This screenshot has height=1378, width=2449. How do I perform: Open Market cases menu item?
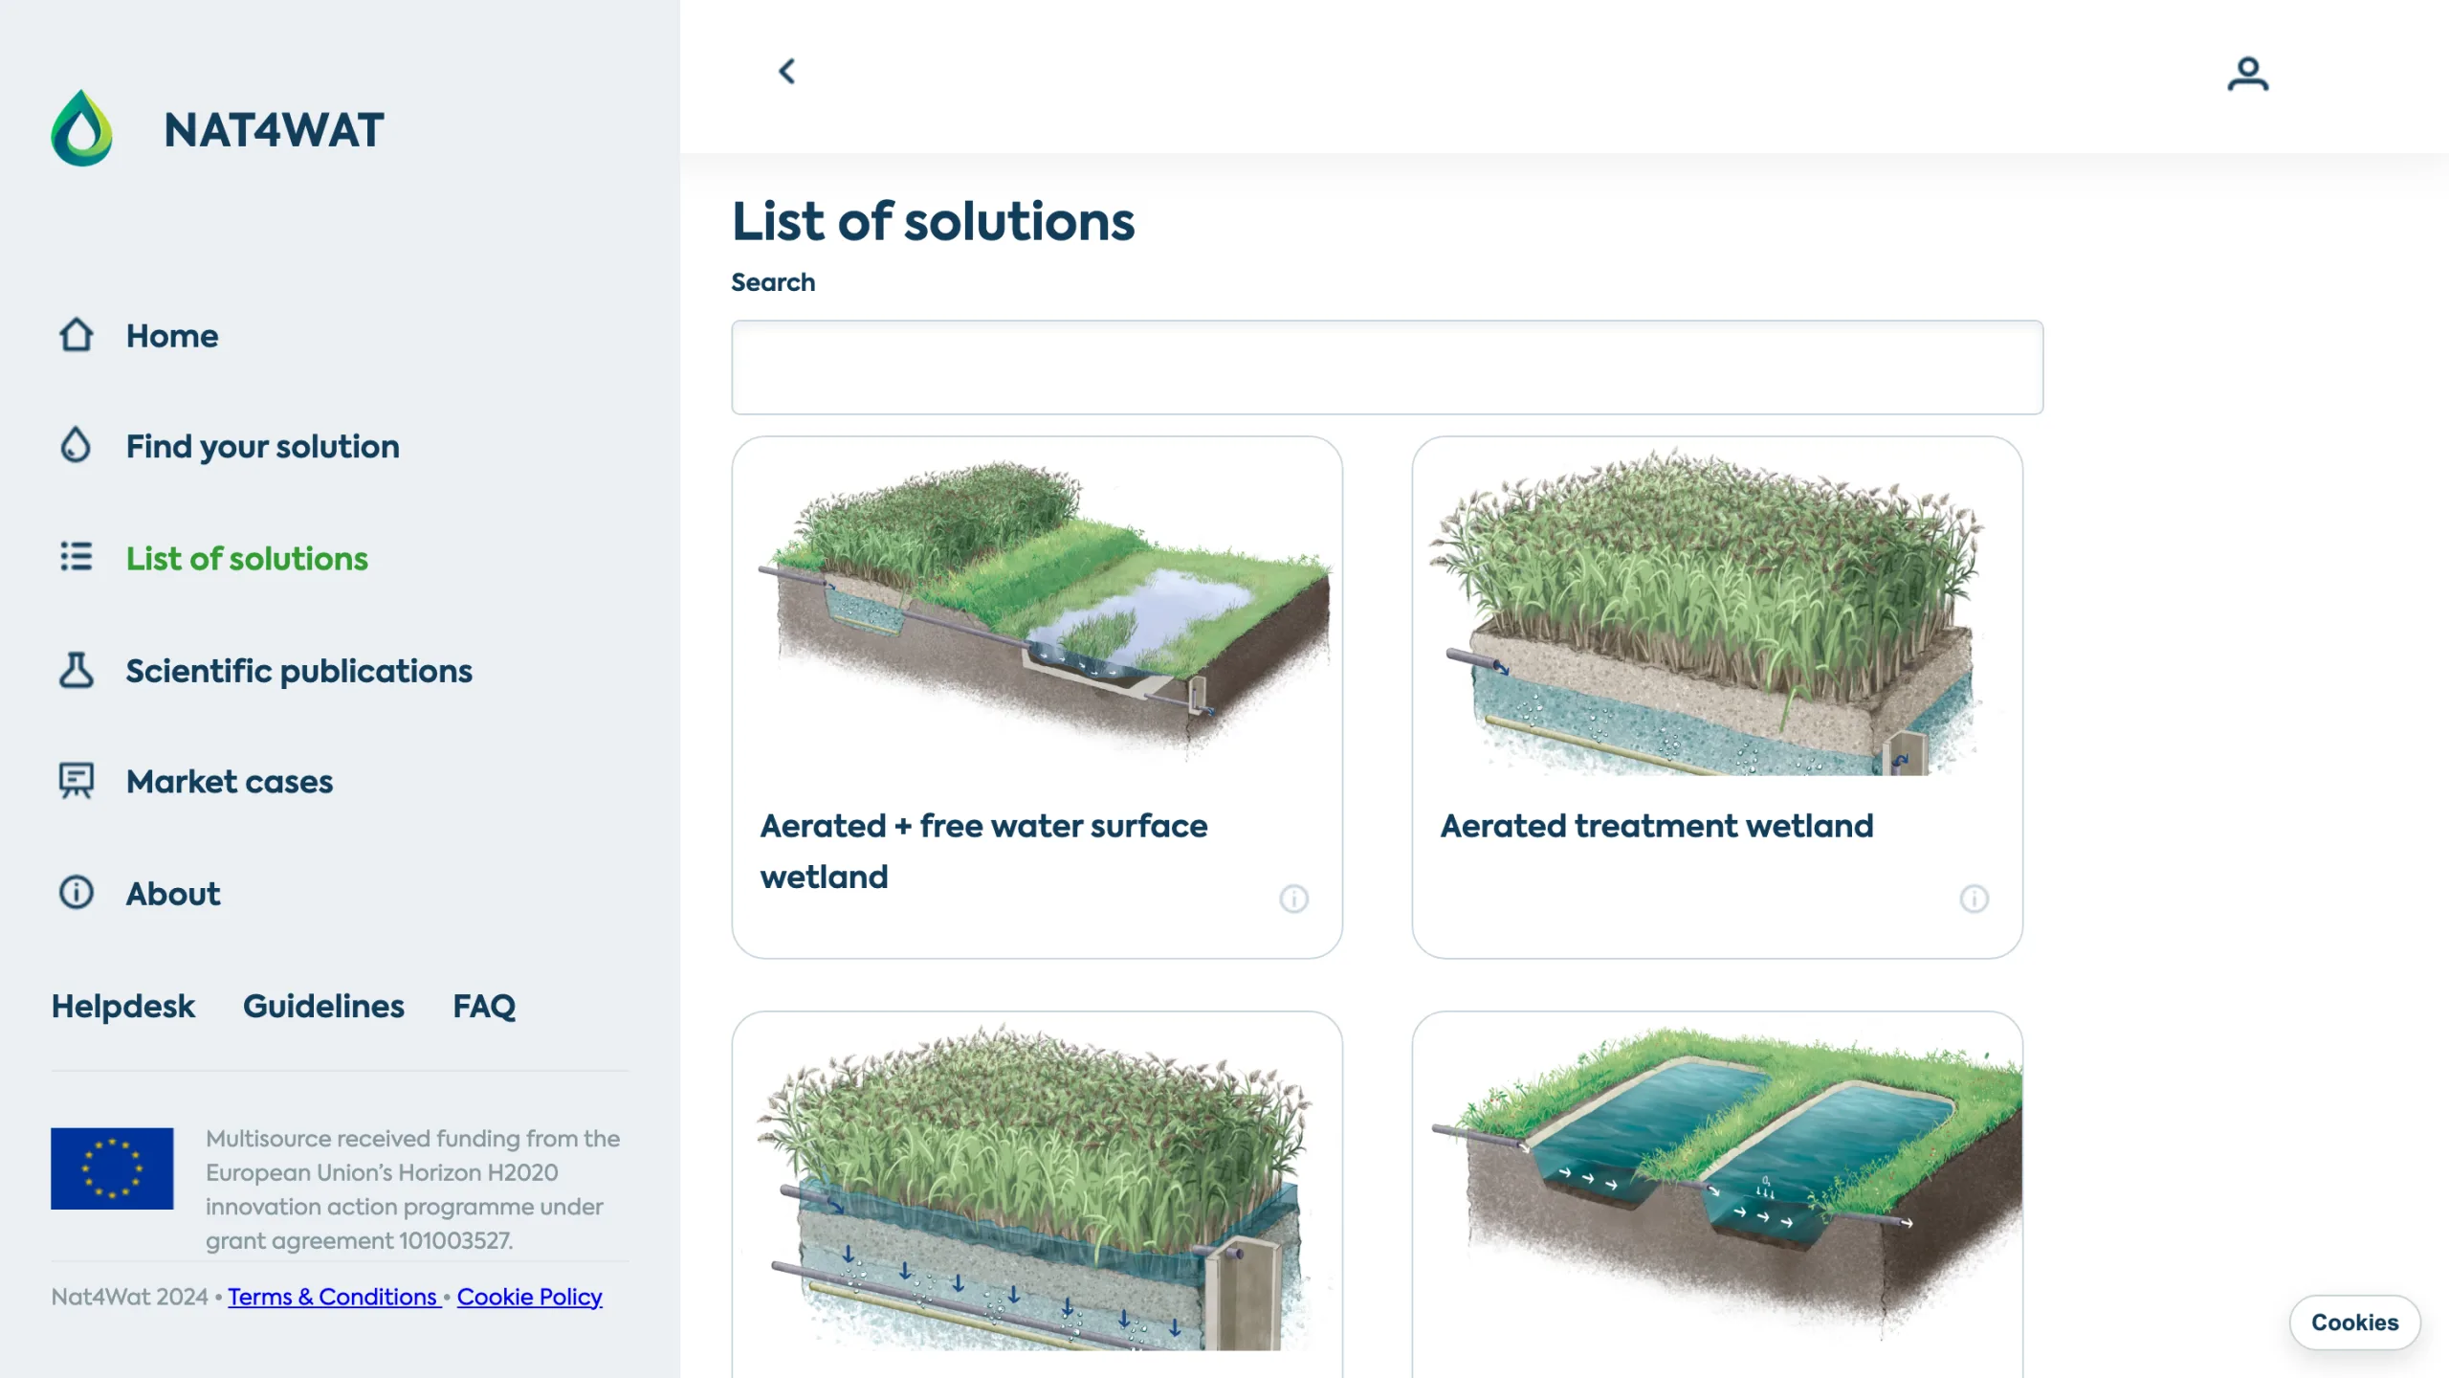[x=230, y=782]
